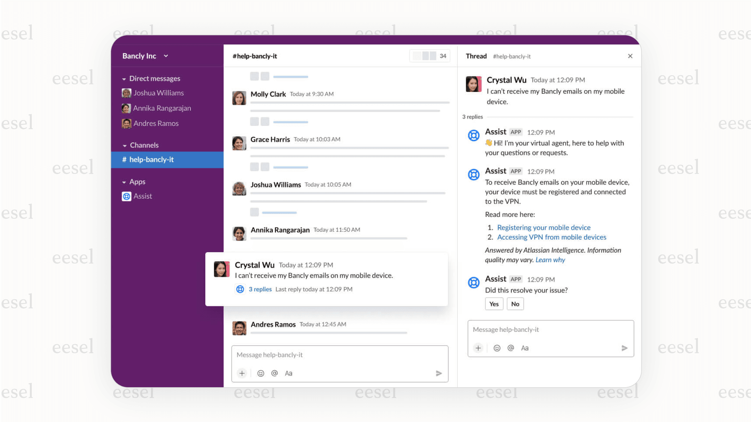Select the help-bancly-it channel
Viewport: 751px width, 422px height.
(x=151, y=159)
